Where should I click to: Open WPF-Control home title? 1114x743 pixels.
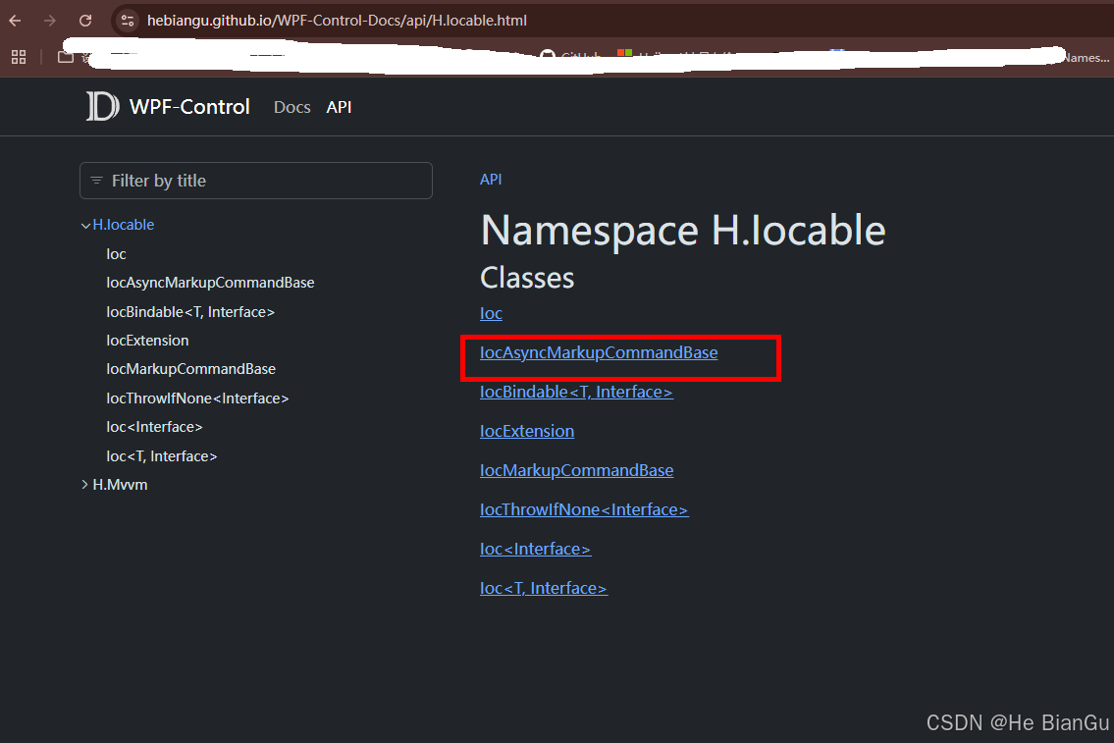189,107
